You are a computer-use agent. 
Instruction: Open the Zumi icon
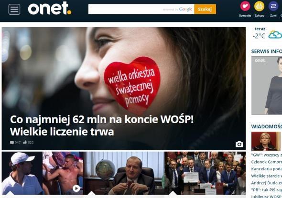(x=273, y=6)
